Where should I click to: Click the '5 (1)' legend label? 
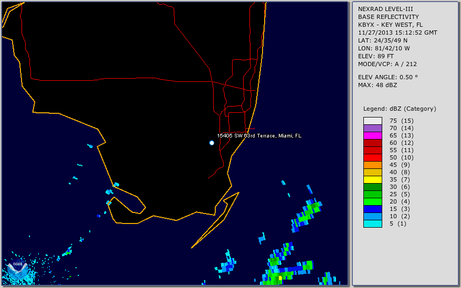click(399, 223)
